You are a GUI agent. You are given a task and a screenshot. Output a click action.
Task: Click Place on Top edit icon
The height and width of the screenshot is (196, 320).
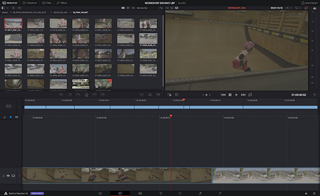(x=95, y=95)
